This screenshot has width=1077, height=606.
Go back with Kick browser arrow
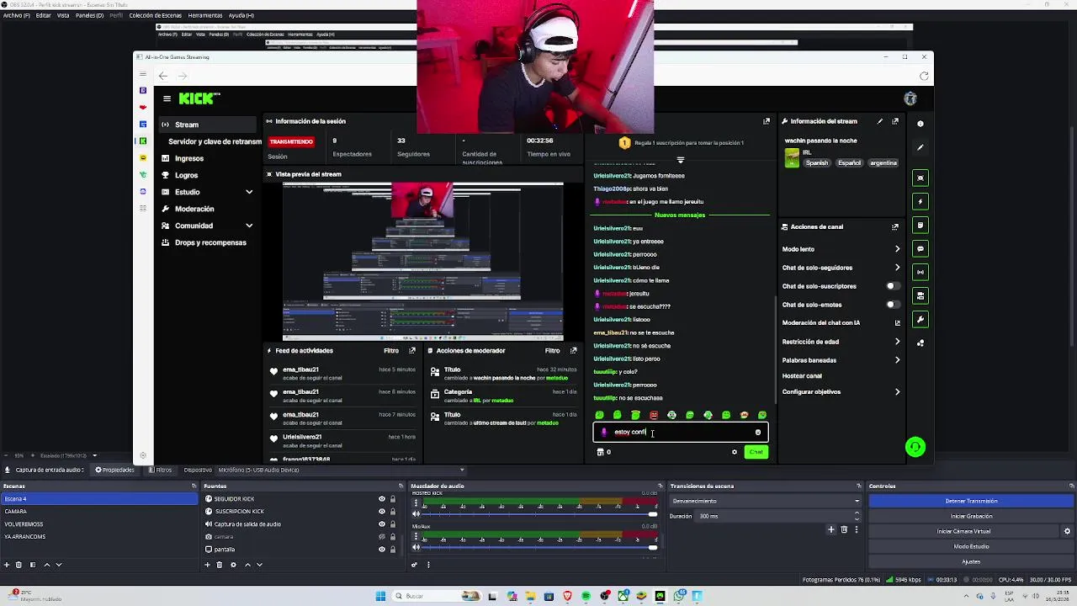click(163, 76)
